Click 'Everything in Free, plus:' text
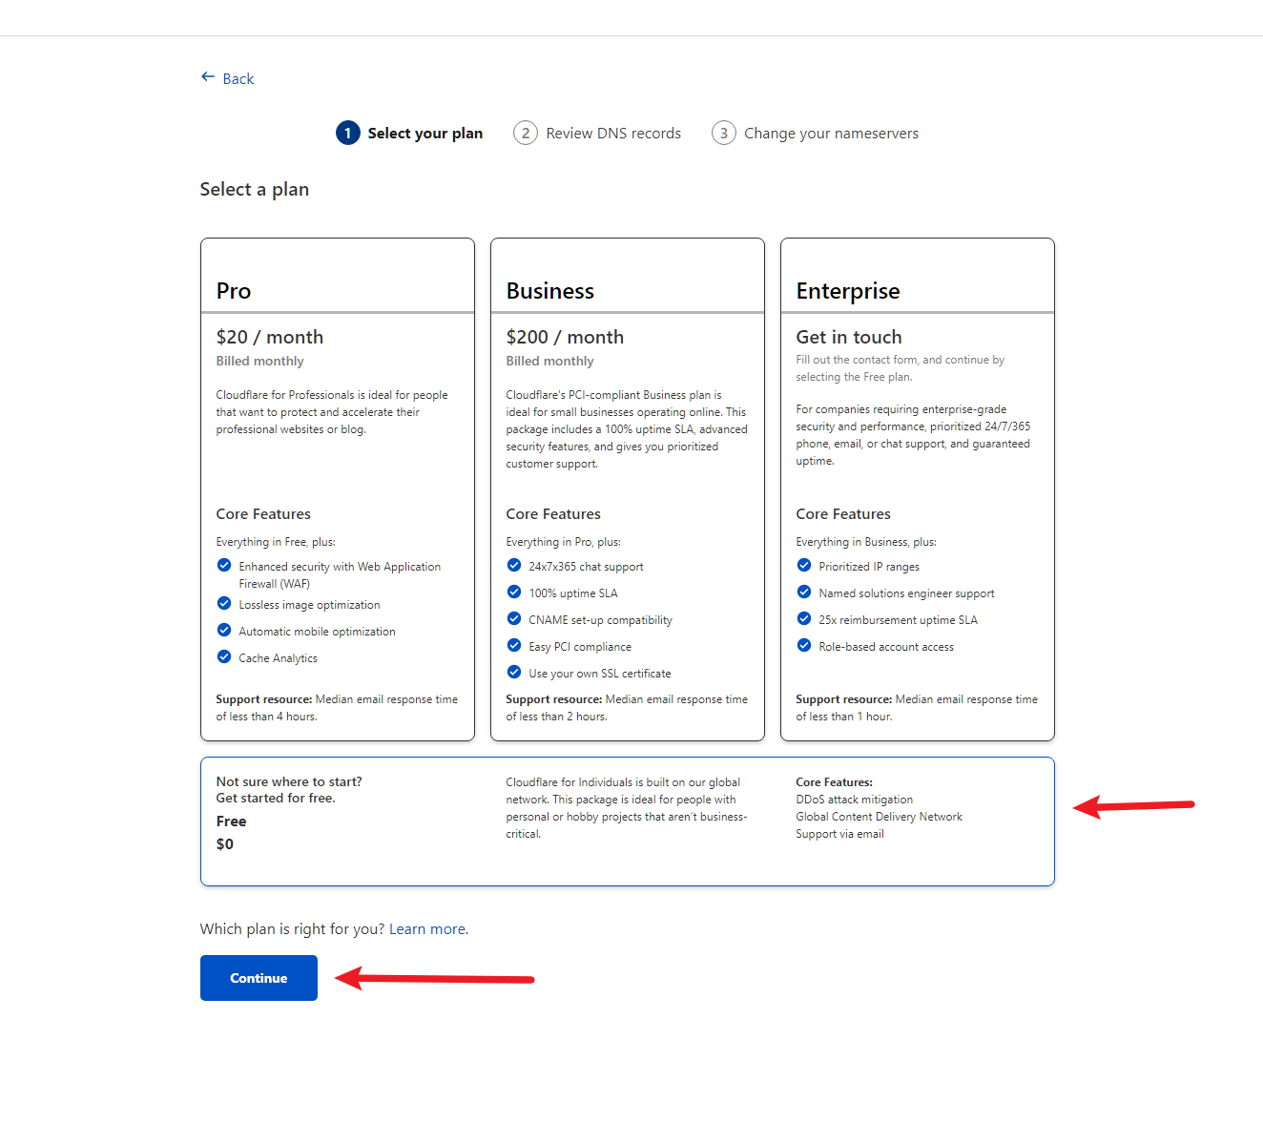This screenshot has height=1123, width=1263. coord(276,542)
